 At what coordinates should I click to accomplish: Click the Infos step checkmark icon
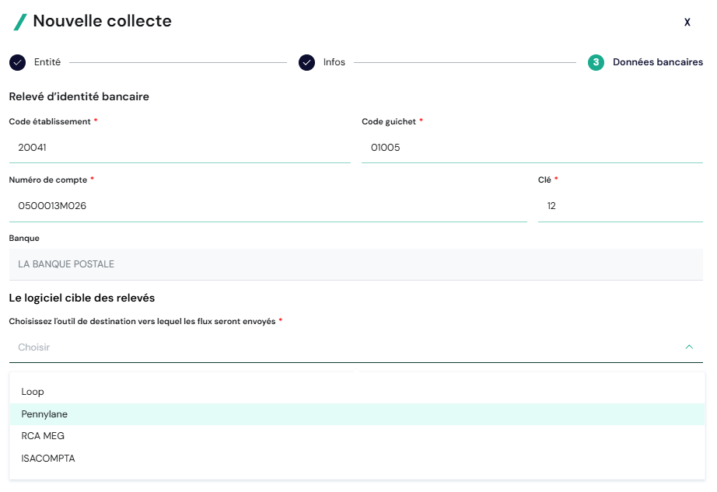pyautogui.click(x=306, y=62)
